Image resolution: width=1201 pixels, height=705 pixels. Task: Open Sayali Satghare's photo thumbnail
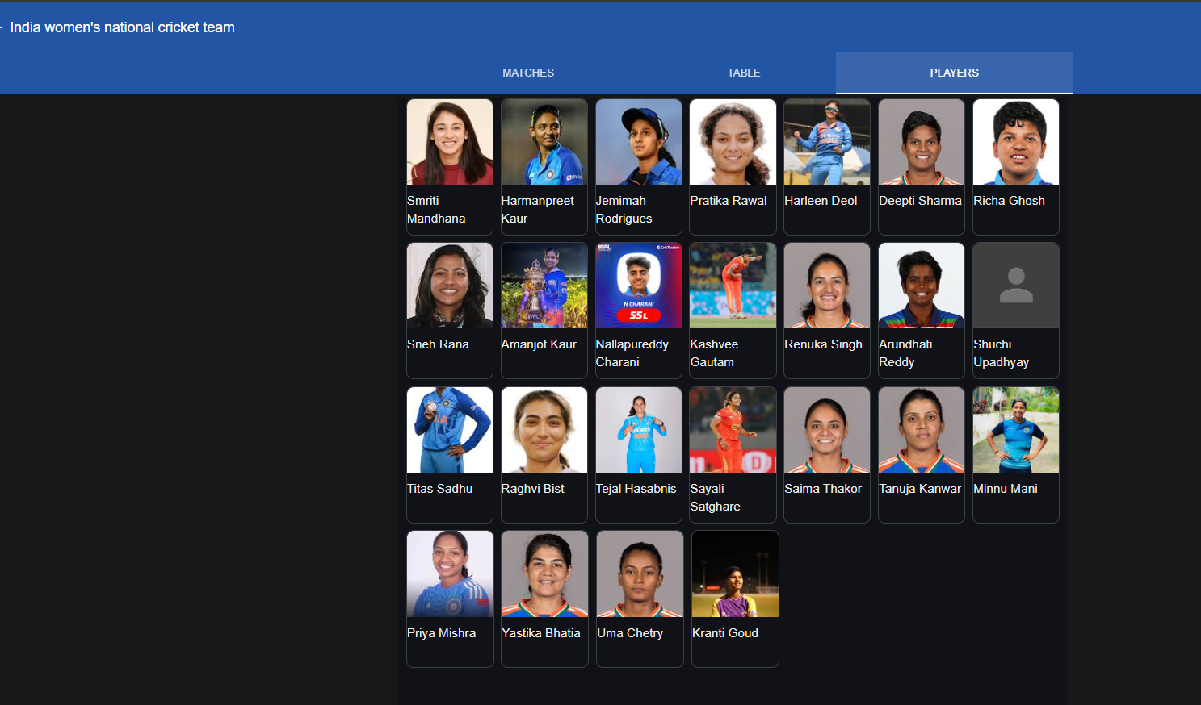733,430
